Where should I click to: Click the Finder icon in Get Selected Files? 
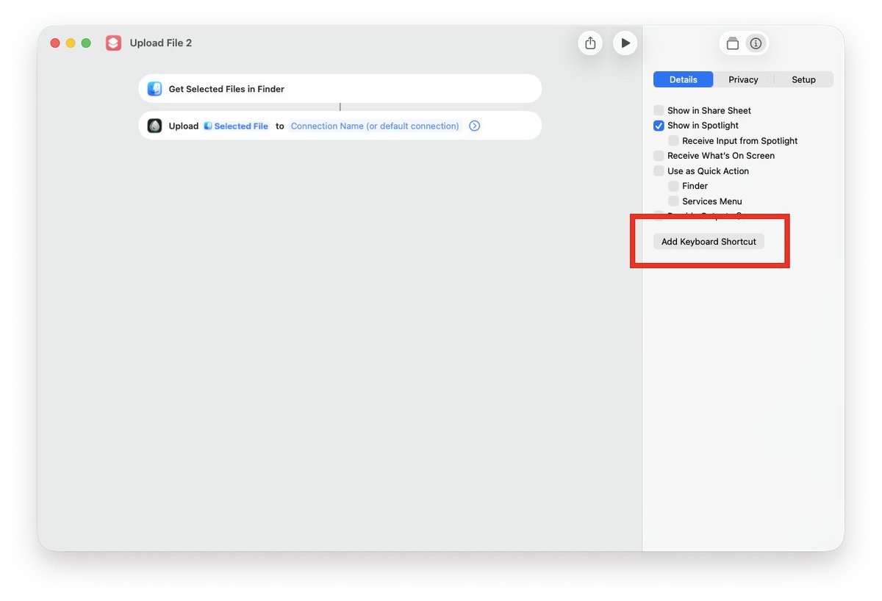tap(154, 89)
